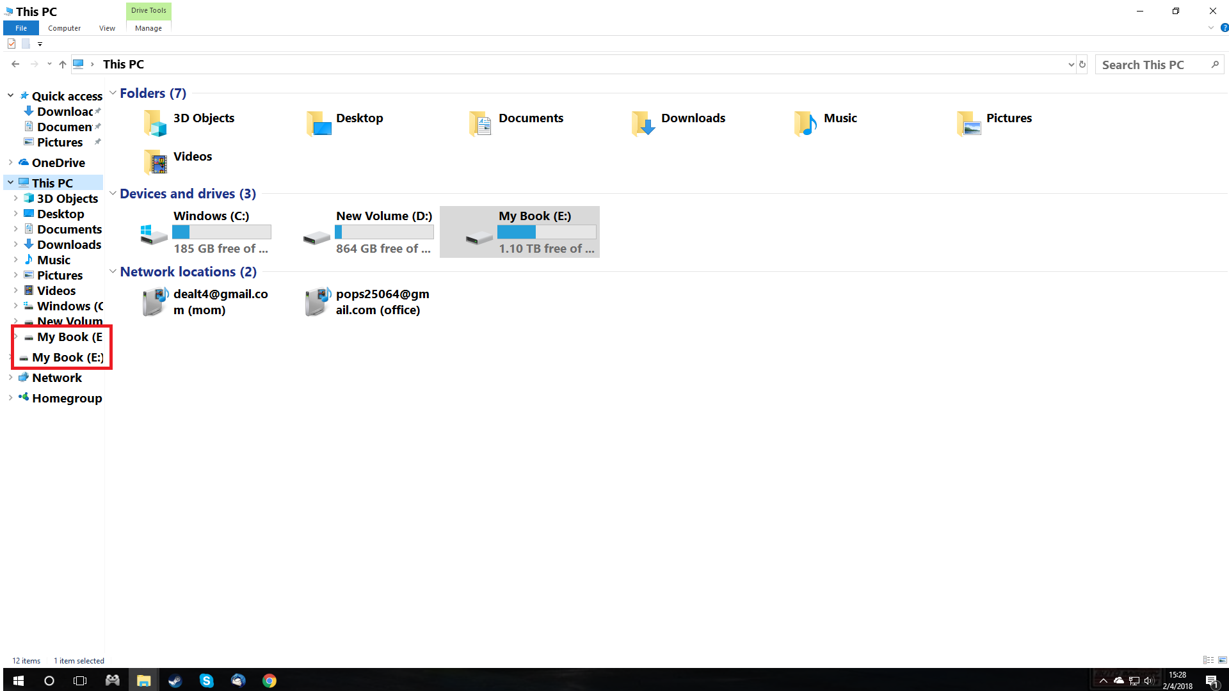Open the Manage Drive Tools tab
The height and width of the screenshot is (691, 1229).
pos(149,28)
